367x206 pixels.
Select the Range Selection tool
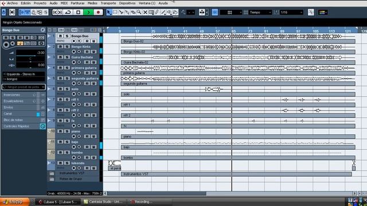point(115,13)
